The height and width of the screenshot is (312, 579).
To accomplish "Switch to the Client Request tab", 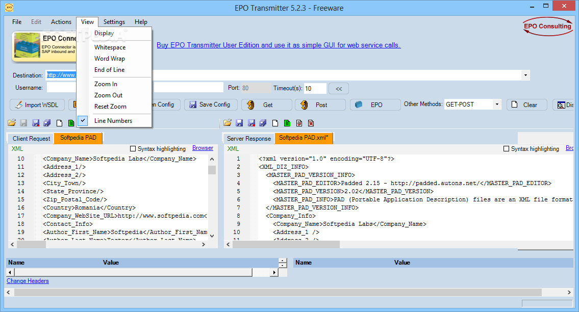I will tap(32, 139).
